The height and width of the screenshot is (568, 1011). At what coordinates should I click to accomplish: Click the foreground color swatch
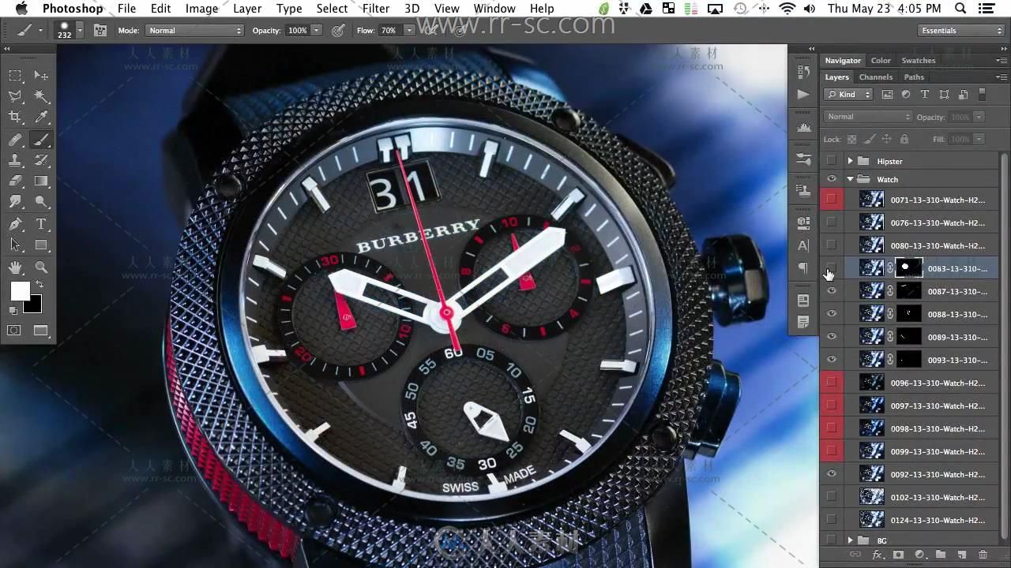coord(20,291)
